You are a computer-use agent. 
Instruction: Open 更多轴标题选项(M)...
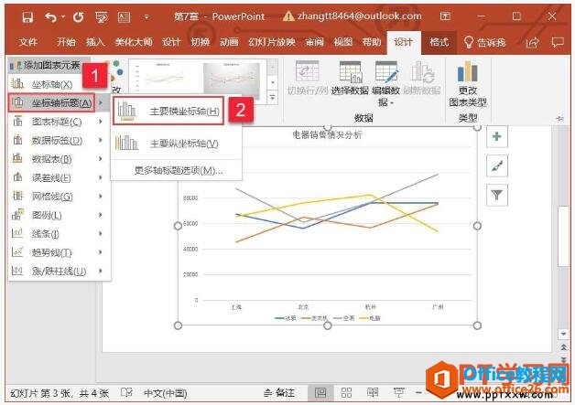(179, 171)
